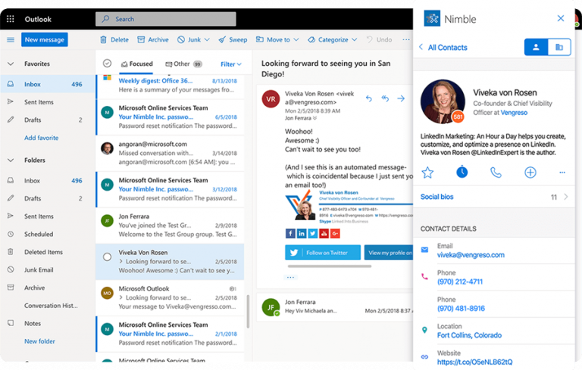Expand the Viveka Von Rosen conversation thread
Viewport: 582px width, 370px height.
point(121,261)
